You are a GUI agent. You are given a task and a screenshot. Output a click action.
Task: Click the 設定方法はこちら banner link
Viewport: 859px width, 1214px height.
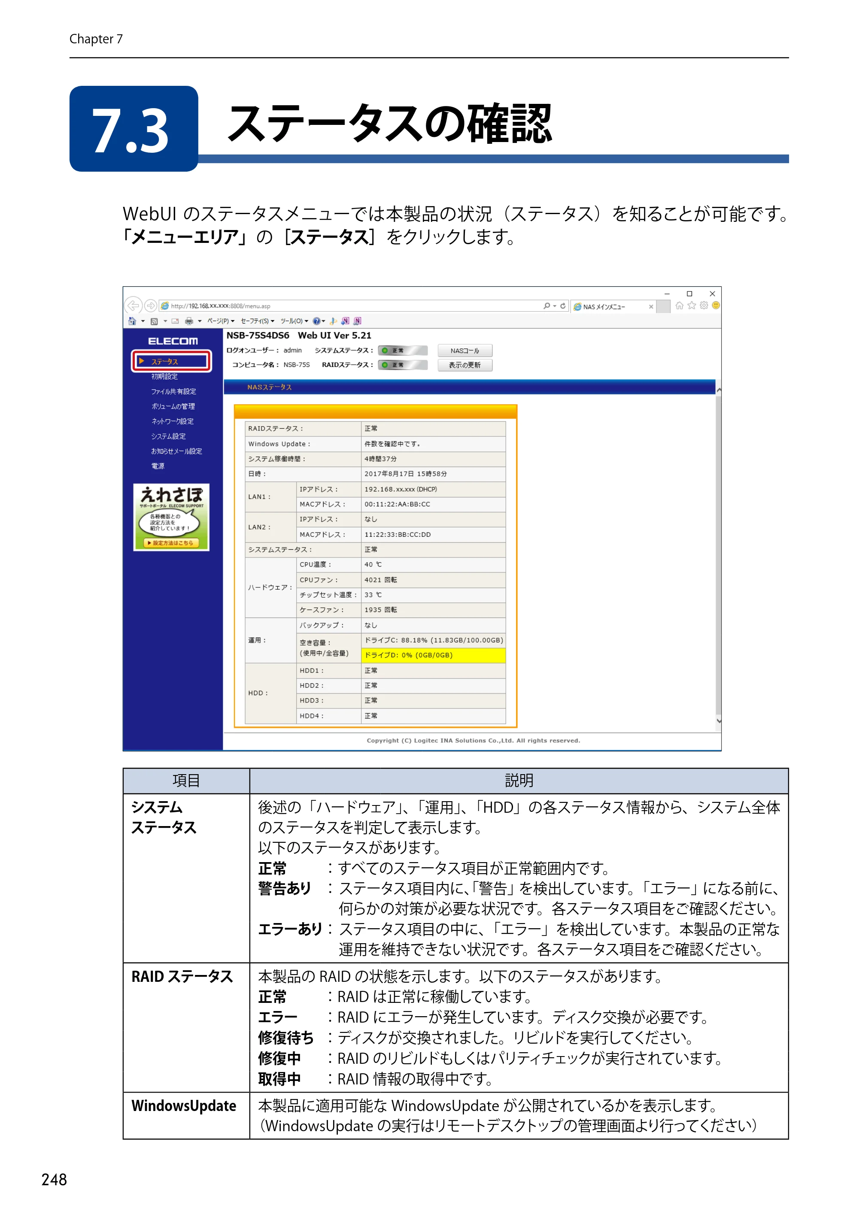[x=171, y=543]
